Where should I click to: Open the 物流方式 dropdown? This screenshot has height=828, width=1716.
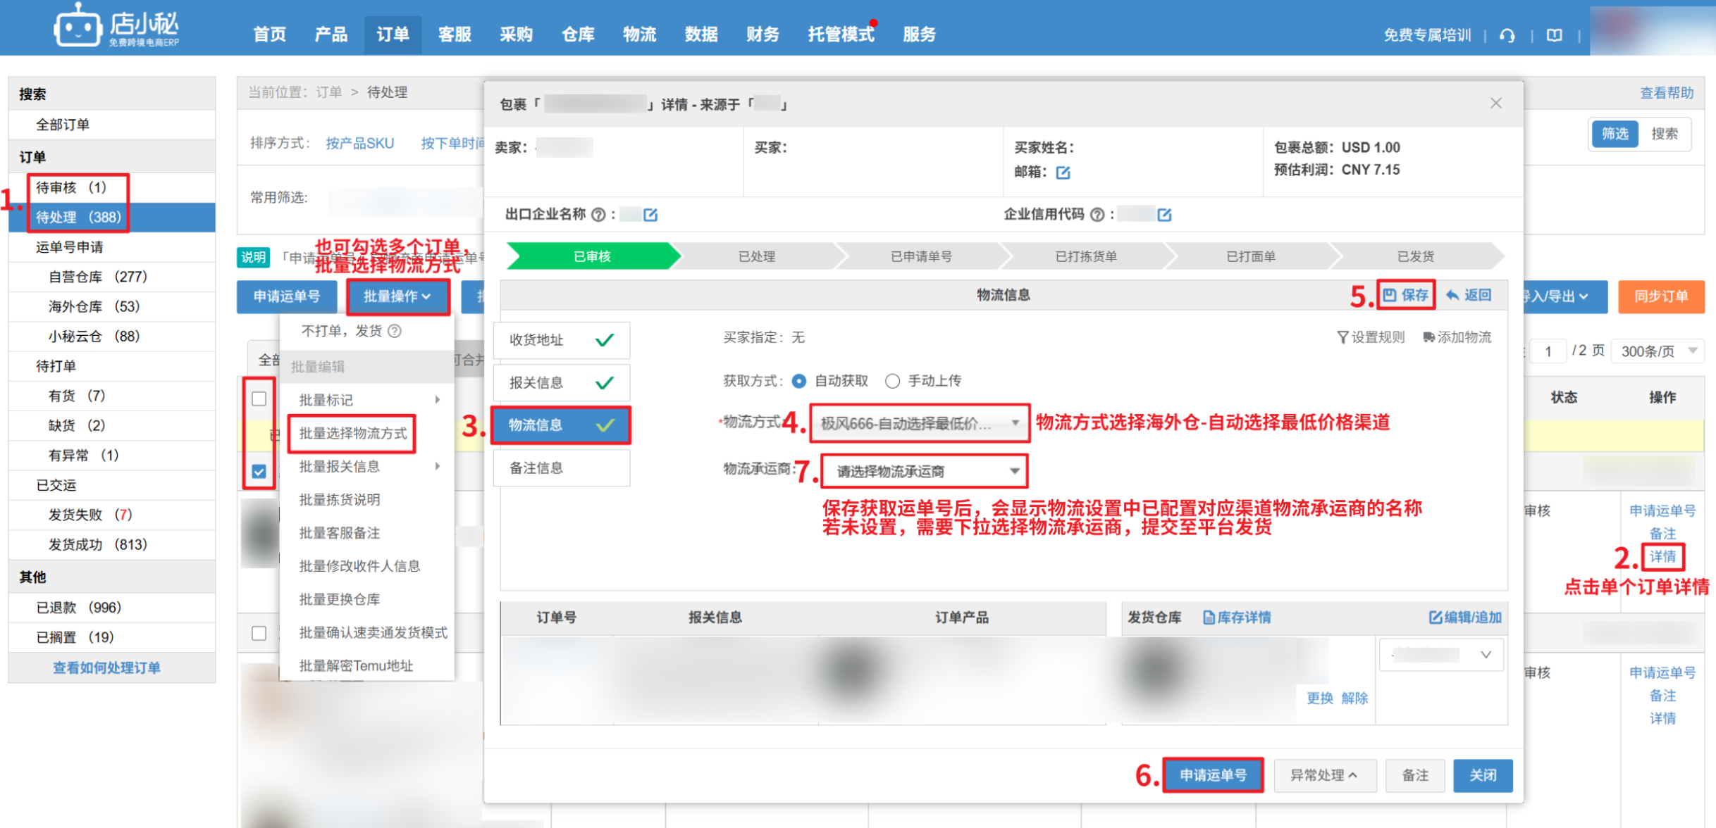[919, 423]
